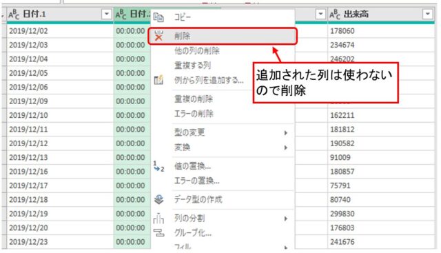
Task: Click the create data type icon
Action: click(x=159, y=199)
